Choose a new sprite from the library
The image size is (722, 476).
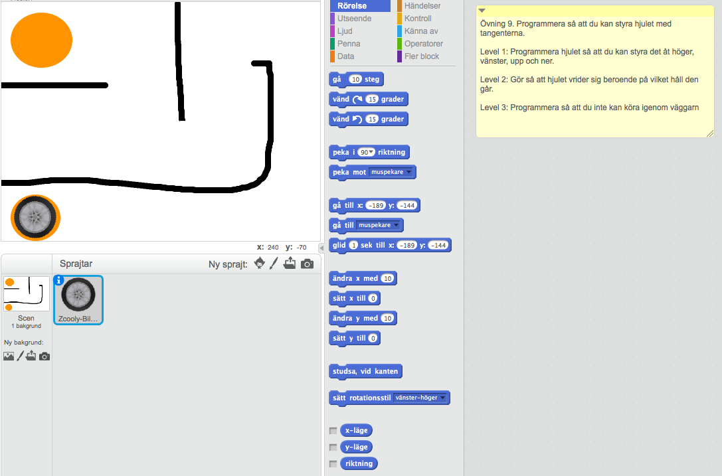click(260, 264)
